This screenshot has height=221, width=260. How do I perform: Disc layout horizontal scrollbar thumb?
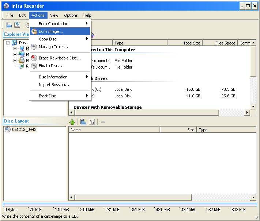pos(133,197)
